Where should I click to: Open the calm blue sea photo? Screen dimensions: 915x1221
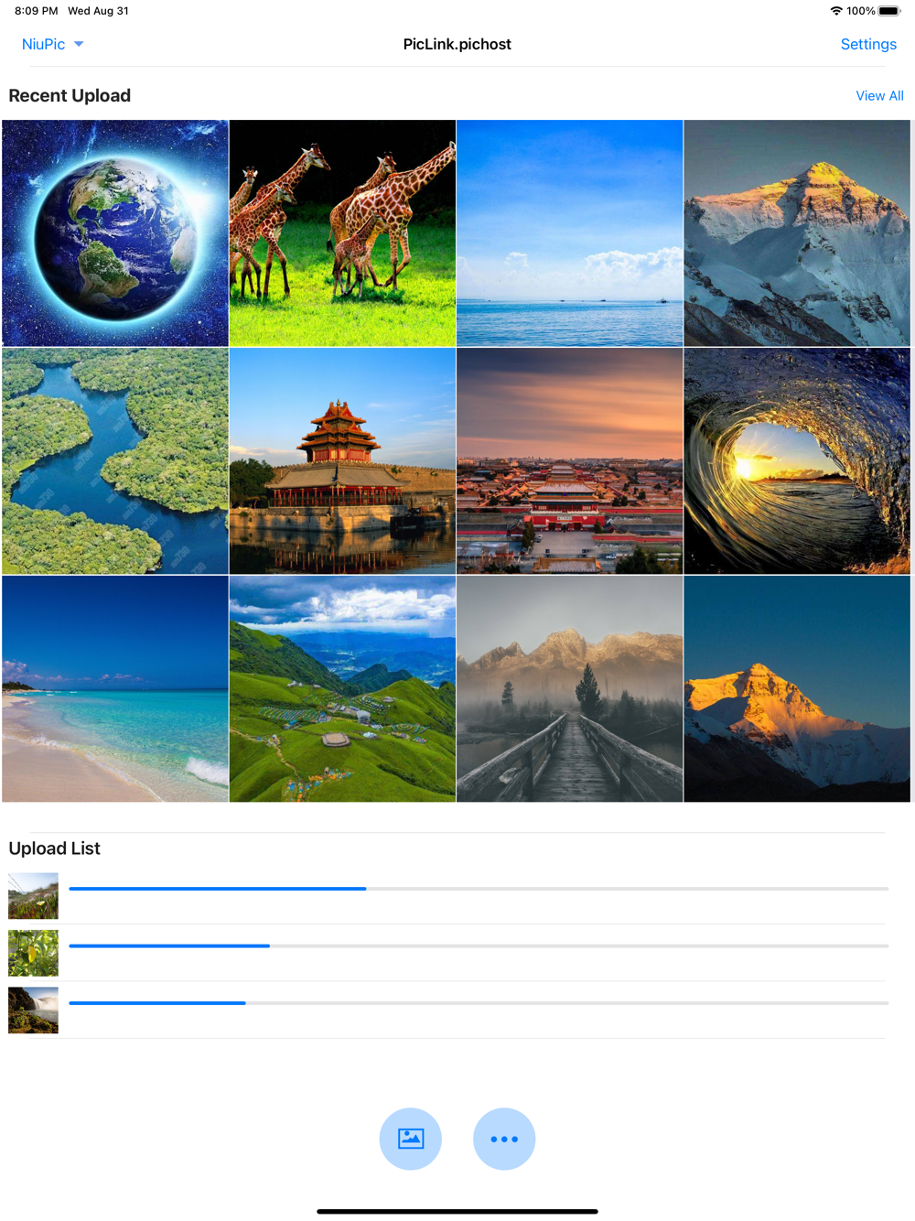click(570, 233)
